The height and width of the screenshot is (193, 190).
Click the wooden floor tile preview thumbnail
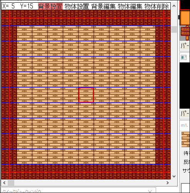click(186, 139)
